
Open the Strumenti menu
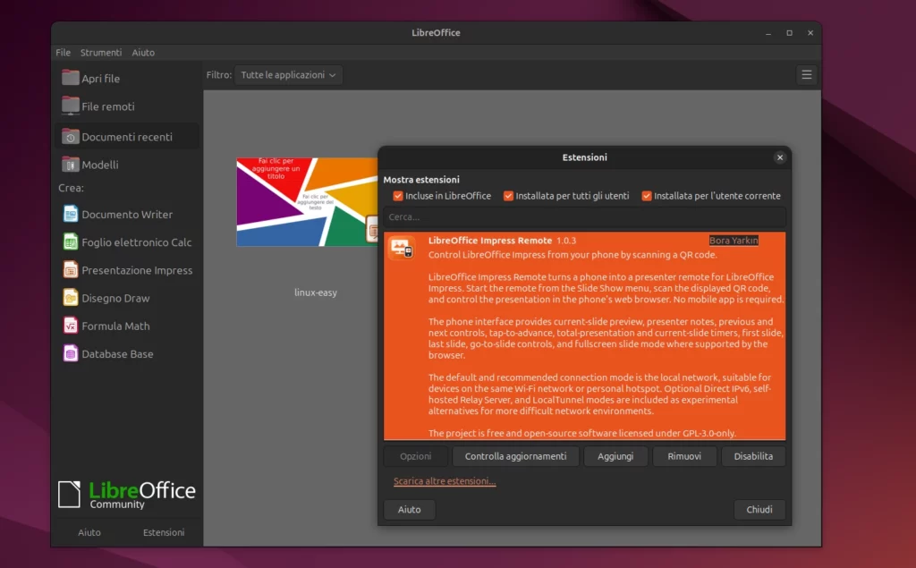pyautogui.click(x=101, y=53)
